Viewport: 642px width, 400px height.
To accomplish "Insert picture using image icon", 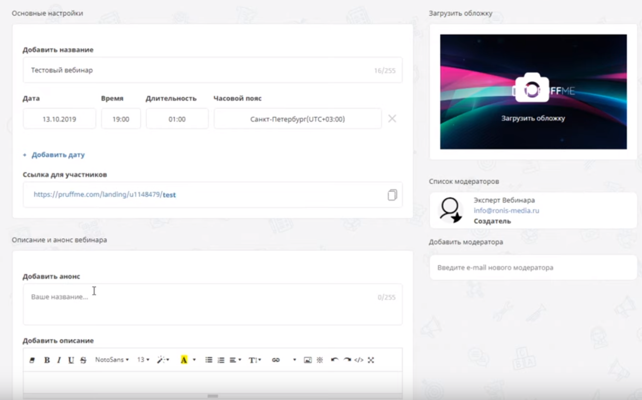I will tap(307, 360).
